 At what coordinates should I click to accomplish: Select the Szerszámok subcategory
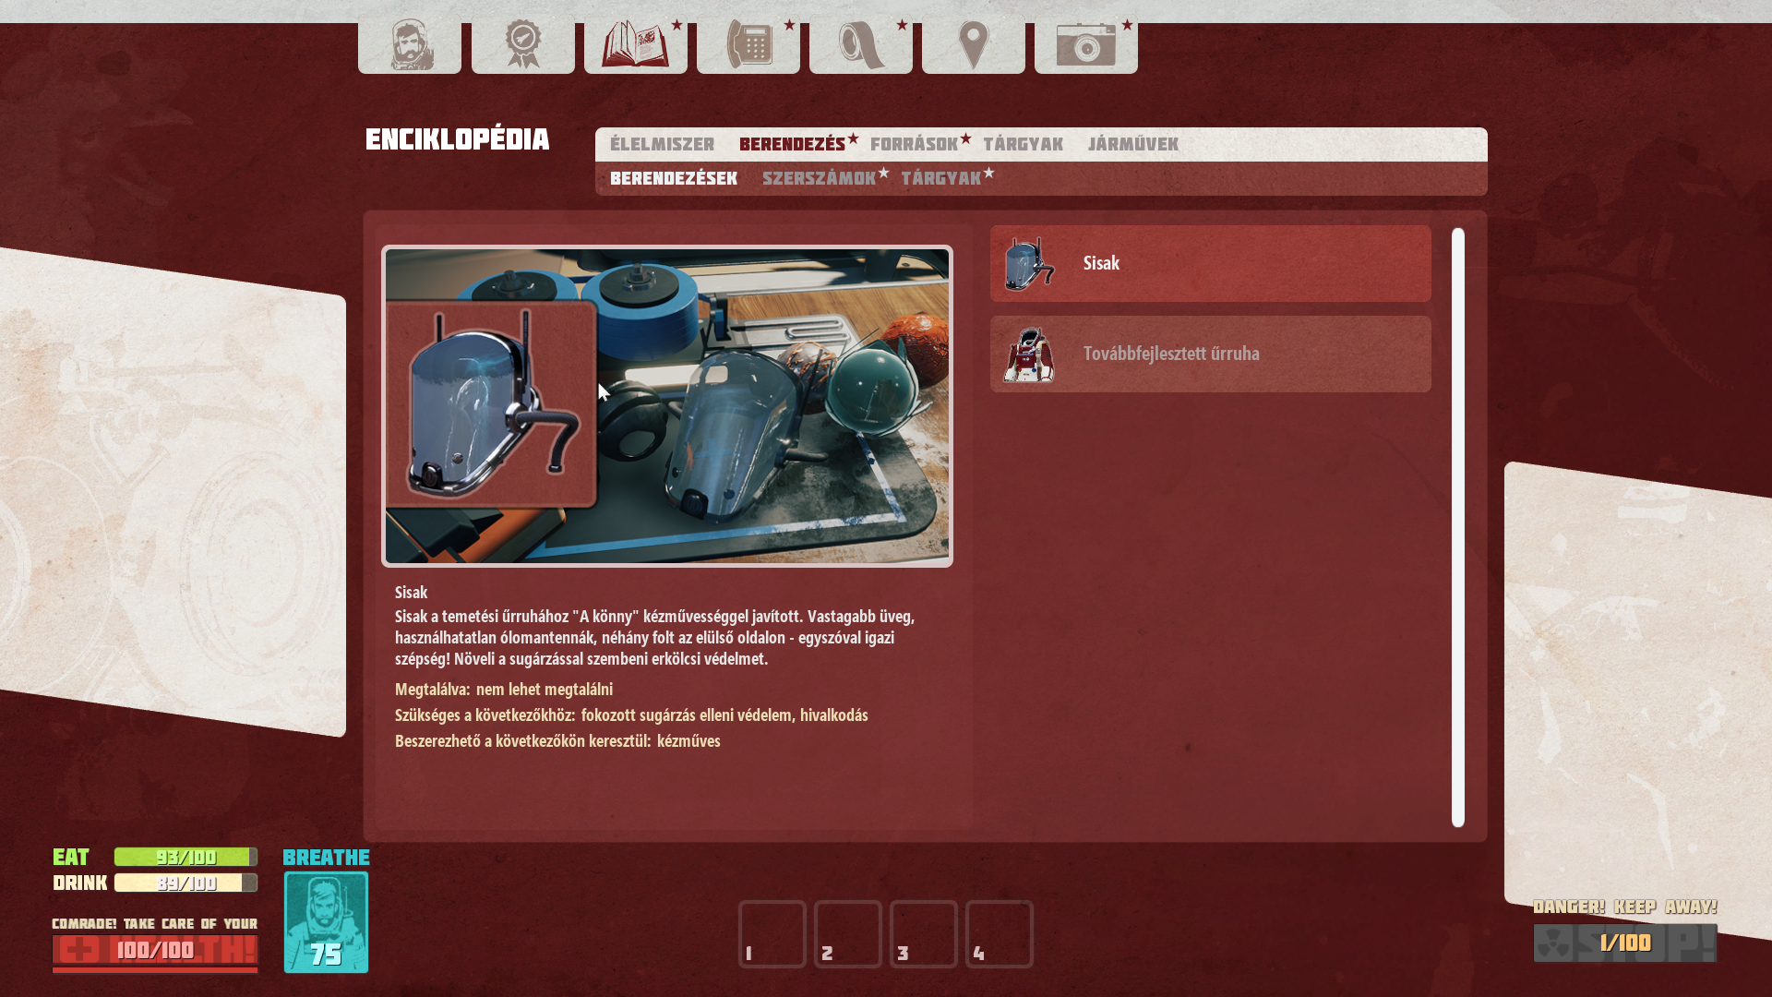(x=819, y=179)
